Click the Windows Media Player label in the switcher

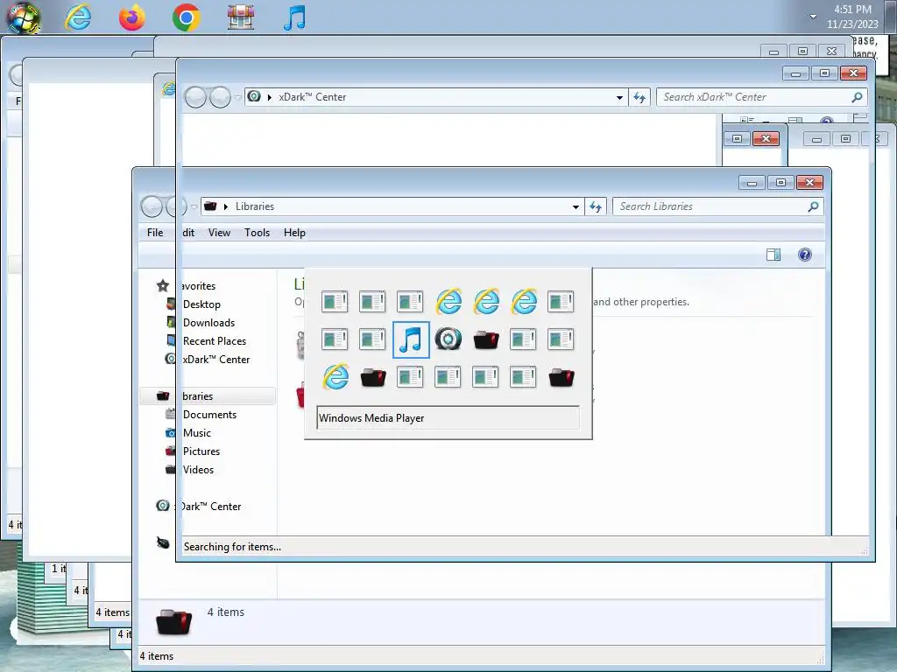coord(371,418)
